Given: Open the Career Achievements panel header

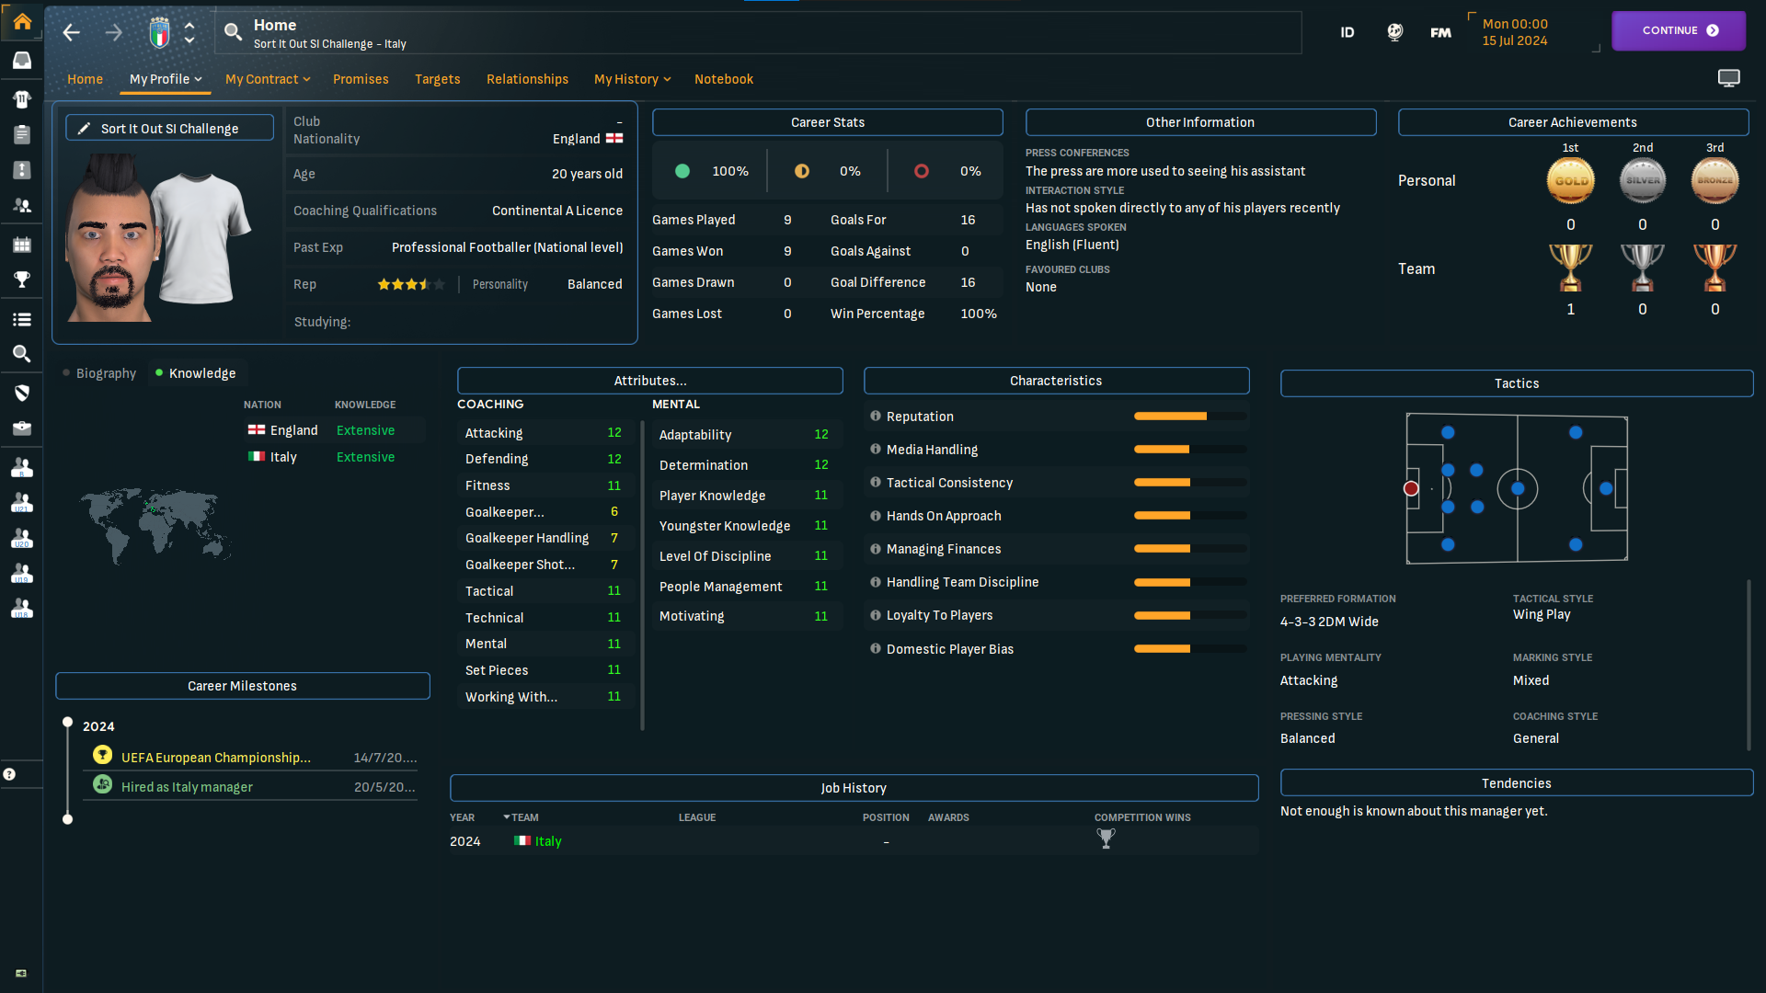Looking at the screenshot, I should (1573, 122).
